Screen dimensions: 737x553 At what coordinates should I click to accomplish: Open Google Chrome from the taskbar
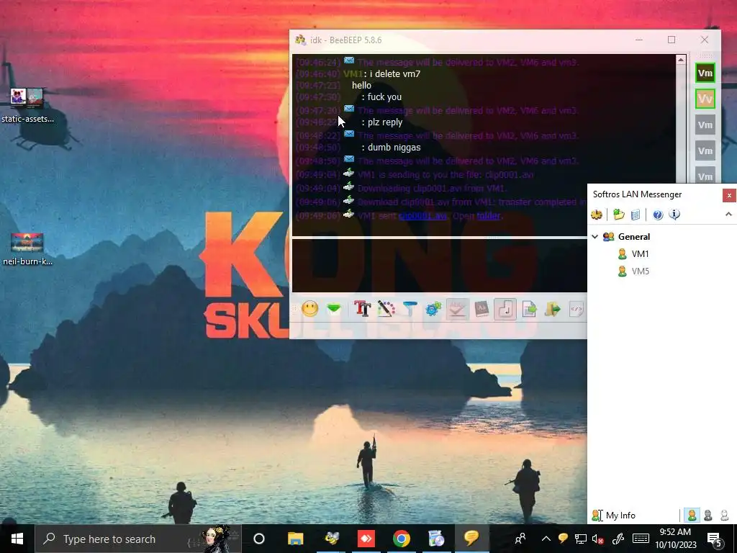tap(402, 539)
